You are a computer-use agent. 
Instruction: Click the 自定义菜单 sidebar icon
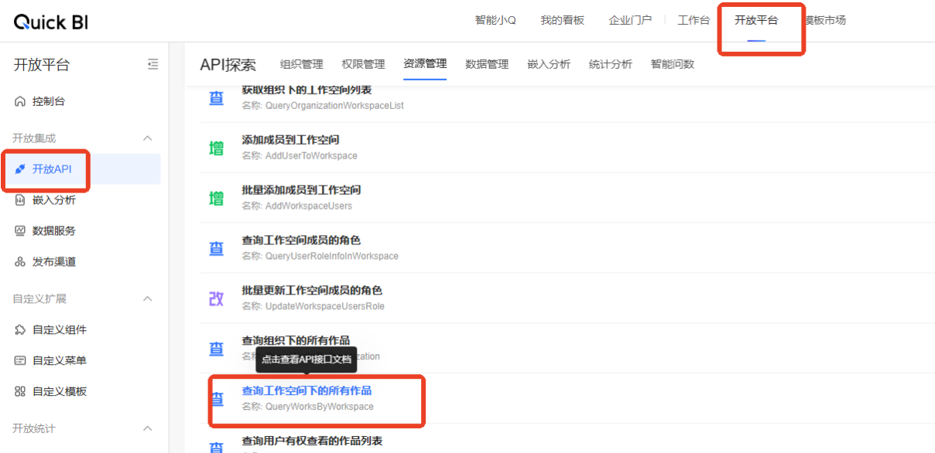[20, 360]
